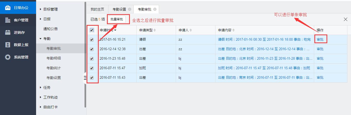Sort the table by 申请类型 column
Screen dimensions: 351x115
(x=155, y=30)
